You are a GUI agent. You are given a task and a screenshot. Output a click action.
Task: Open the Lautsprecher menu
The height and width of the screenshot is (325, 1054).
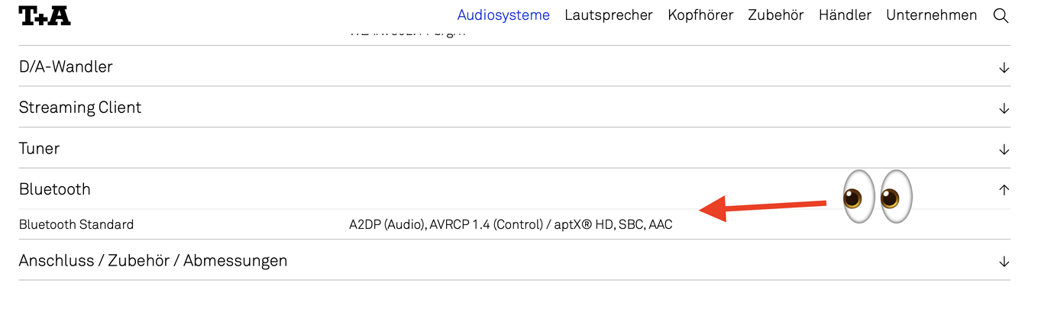[609, 15]
